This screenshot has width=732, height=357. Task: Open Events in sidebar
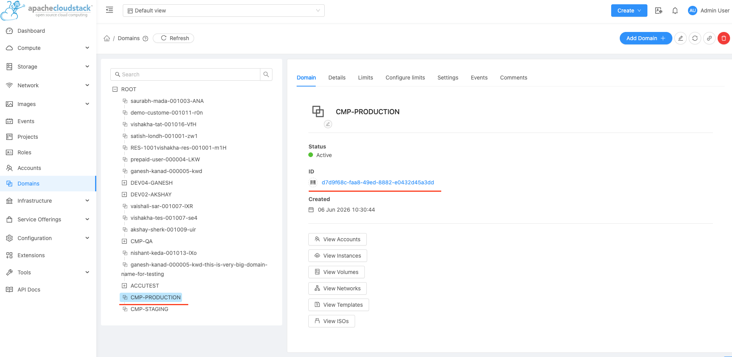[x=48, y=121]
